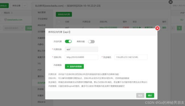Image resolution: width=185 pixels, height=106 pixels.
Task: Select the 反向代理 sidebar tab
Action: [x=41, y=83]
